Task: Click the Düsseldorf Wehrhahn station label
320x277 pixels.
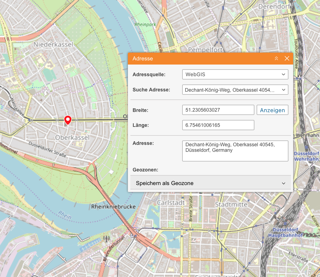Action: [x=306, y=157]
